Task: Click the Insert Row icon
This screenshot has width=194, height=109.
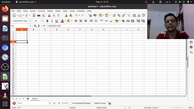Action: (x=100, y=15)
